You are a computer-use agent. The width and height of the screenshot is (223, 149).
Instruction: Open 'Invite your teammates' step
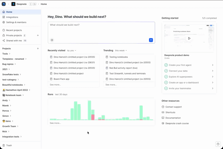189,88
